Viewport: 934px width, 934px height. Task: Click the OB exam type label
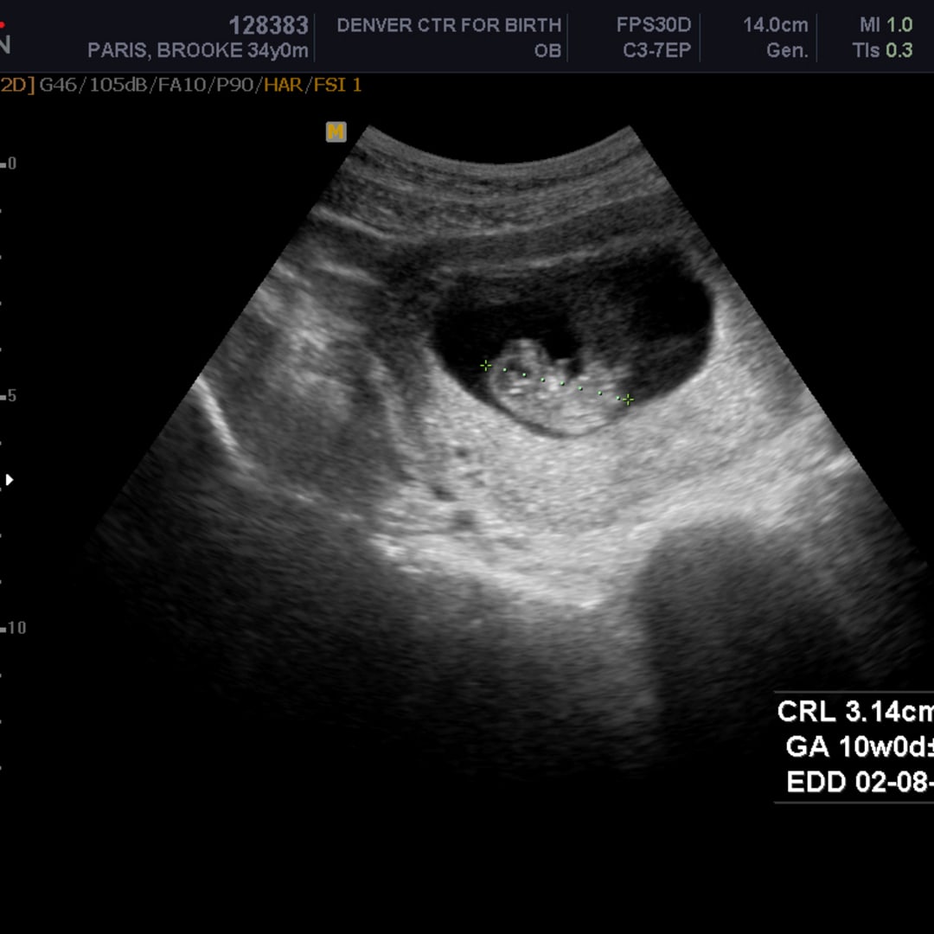[x=548, y=51]
